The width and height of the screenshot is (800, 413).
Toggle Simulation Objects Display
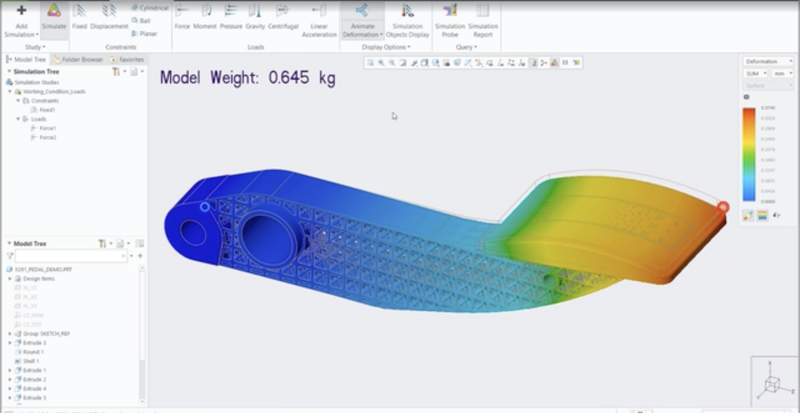click(407, 19)
